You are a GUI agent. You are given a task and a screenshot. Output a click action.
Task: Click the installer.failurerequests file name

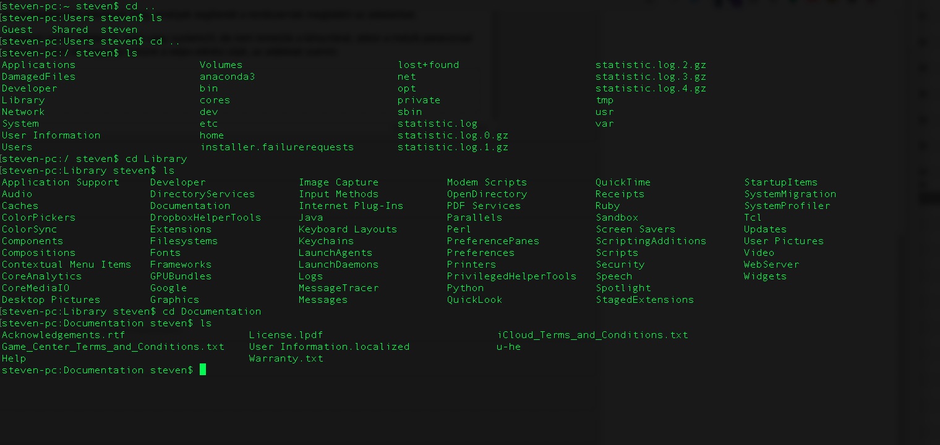pyautogui.click(x=276, y=147)
